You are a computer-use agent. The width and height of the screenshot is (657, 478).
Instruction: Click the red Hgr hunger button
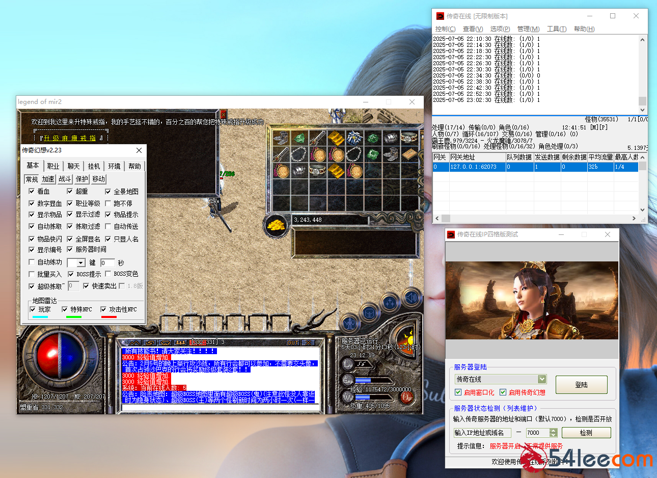[406, 397]
